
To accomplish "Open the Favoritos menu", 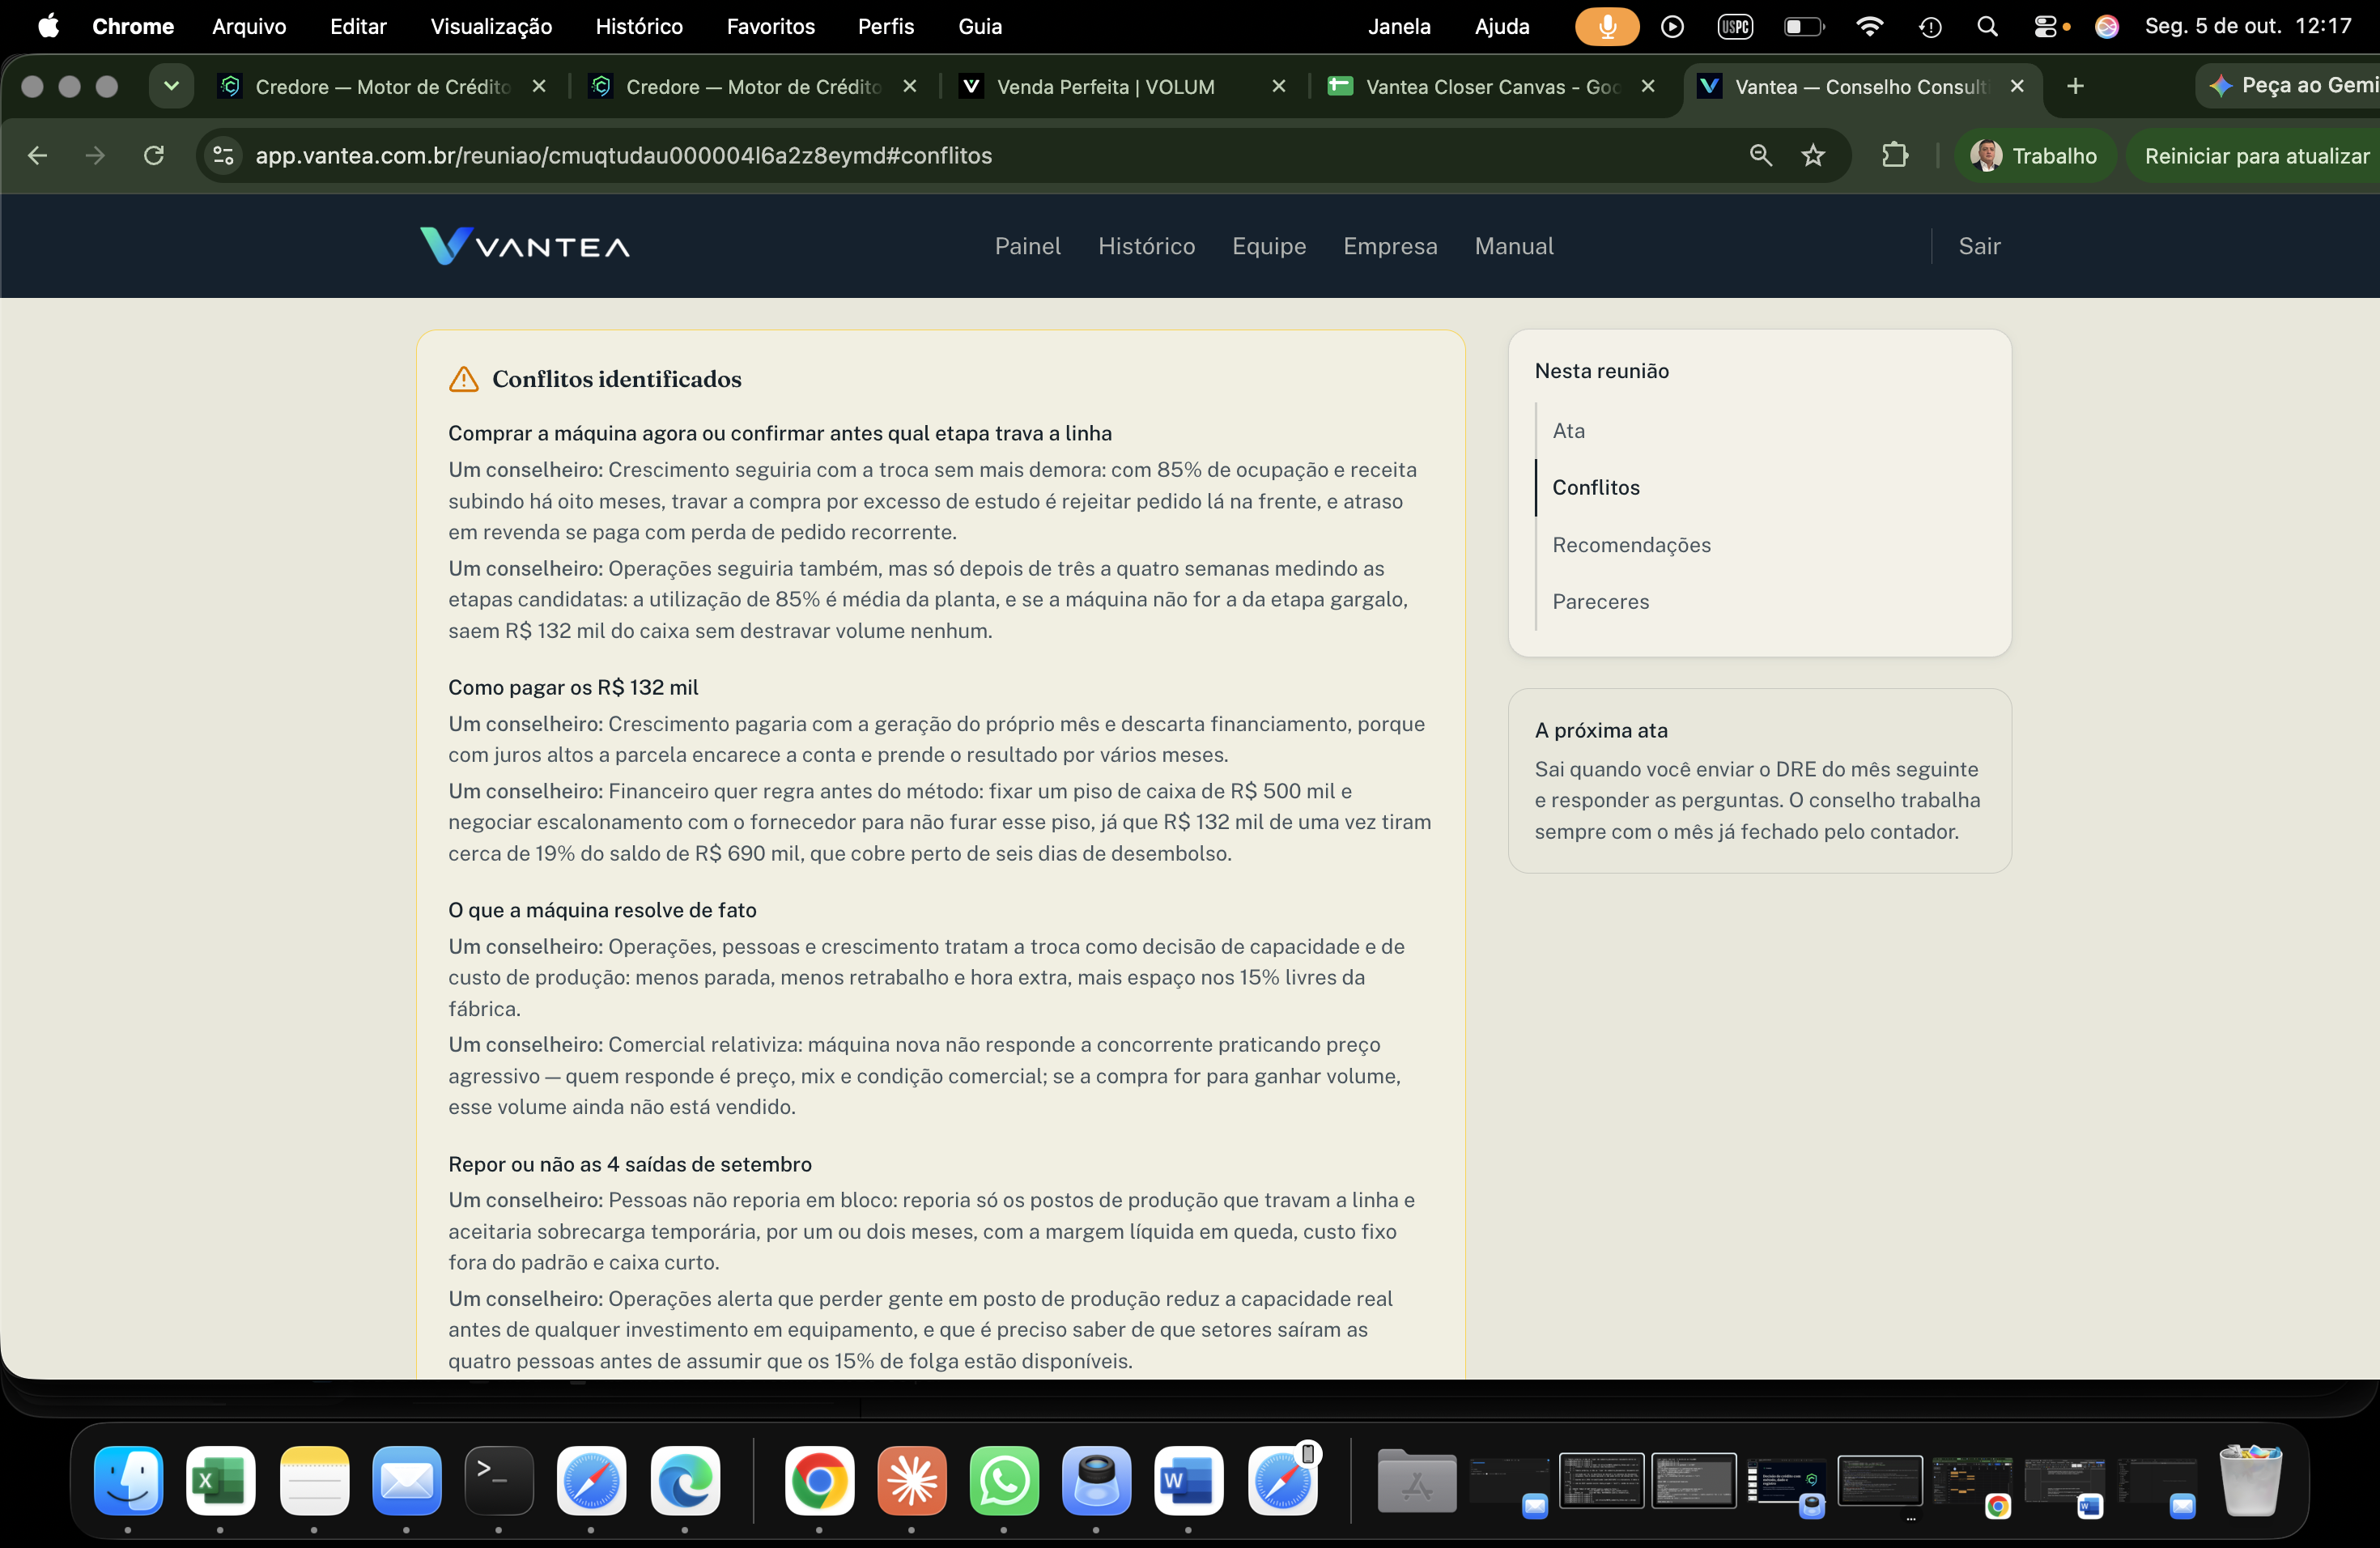I will (x=770, y=27).
